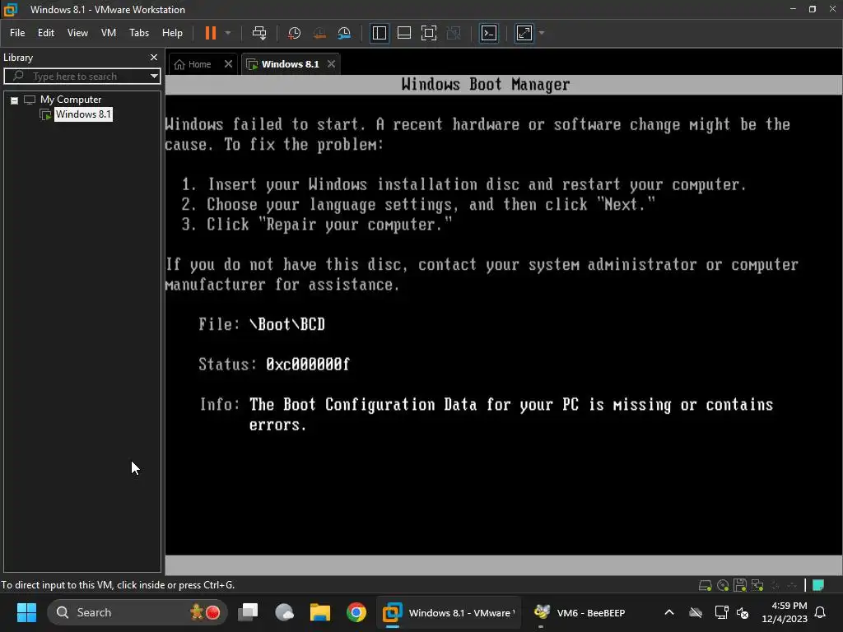Click the VMware Workstation taskbar button
Image resolution: width=843 pixels, height=632 pixels.
(x=448, y=612)
